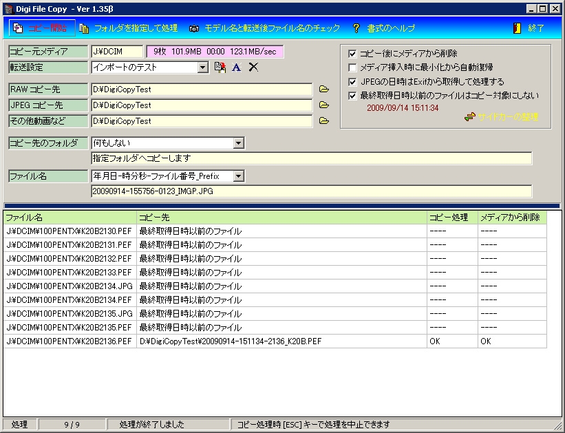This screenshot has width=565, height=433.
Task: Select row K20B2134.JPG
Action: pyautogui.click(x=275, y=286)
